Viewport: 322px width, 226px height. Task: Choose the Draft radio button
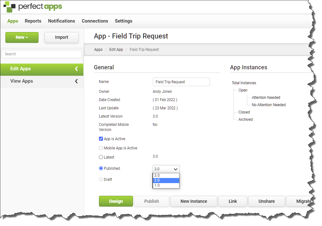click(101, 180)
